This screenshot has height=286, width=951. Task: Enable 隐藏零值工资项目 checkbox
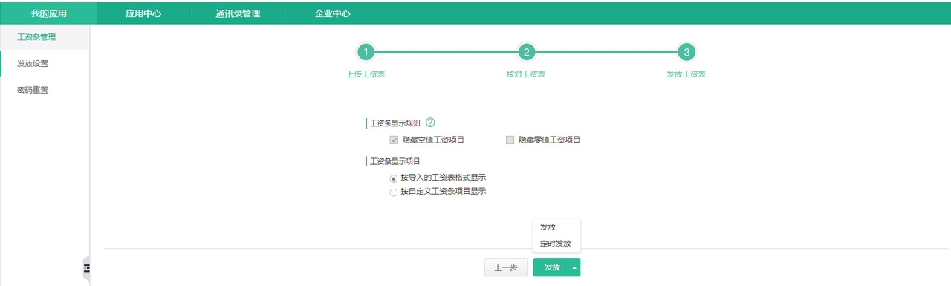pos(510,140)
